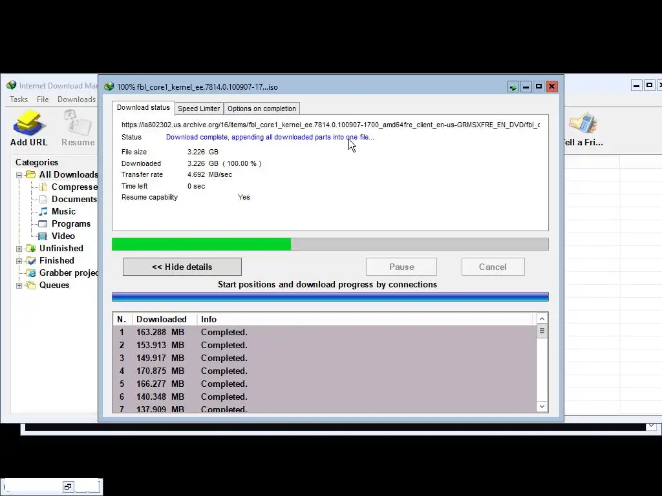Select the Video category icon
The height and width of the screenshot is (496, 662).
[43, 236]
